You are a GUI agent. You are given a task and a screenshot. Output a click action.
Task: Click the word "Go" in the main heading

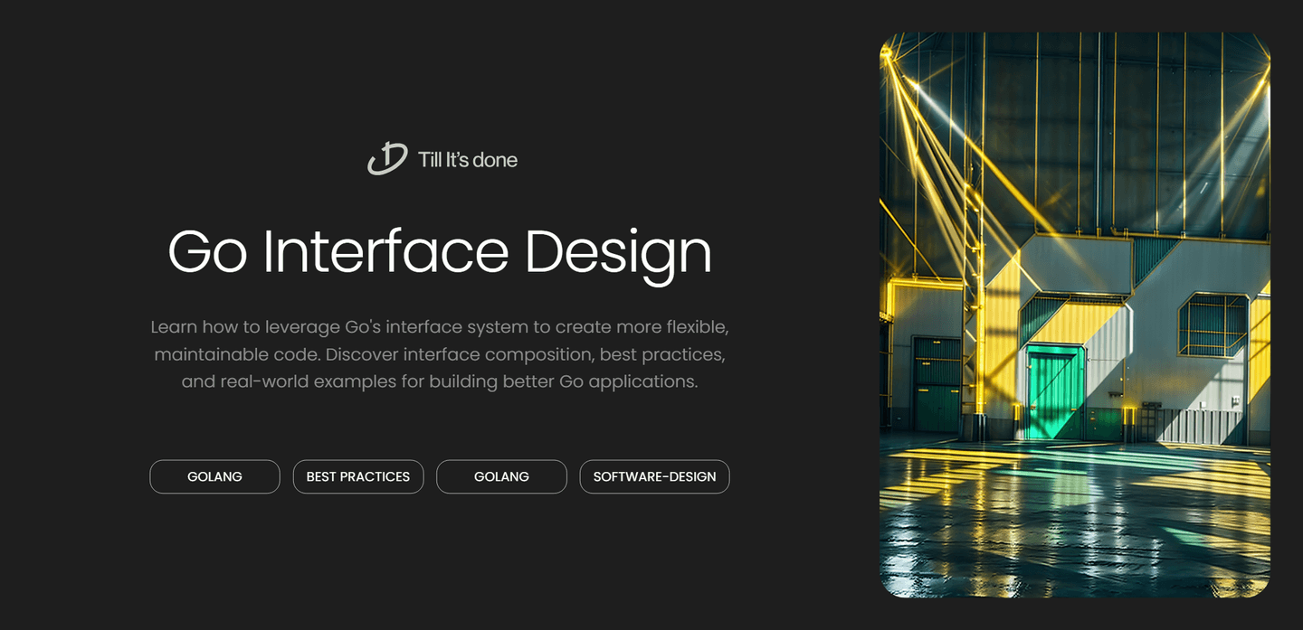[x=207, y=251]
